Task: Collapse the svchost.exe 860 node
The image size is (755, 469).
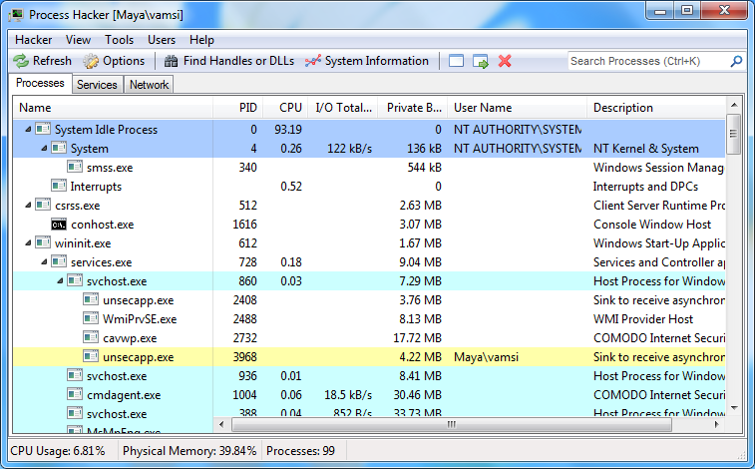Action: coord(60,280)
